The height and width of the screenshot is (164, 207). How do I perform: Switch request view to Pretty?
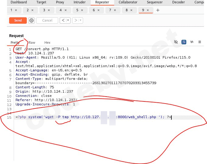[15, 43]
